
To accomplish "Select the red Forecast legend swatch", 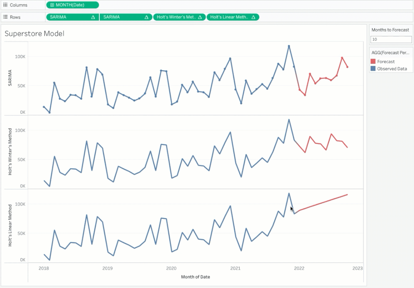I will click(x=373, y=61).
